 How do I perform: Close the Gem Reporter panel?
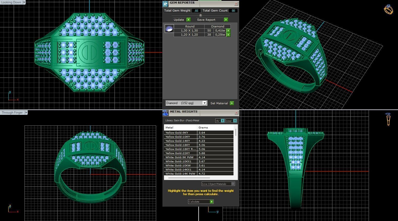[236, 4]
